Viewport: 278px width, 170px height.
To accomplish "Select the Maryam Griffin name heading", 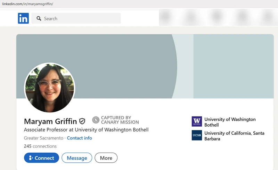I will pyautogui.click(x=50, y=121).
